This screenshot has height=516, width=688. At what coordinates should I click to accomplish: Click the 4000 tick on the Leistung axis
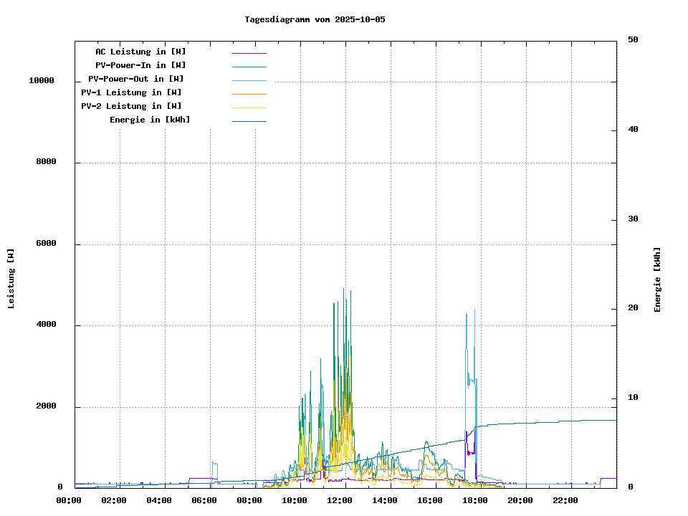pyautogui.click(x=46, y=325)
